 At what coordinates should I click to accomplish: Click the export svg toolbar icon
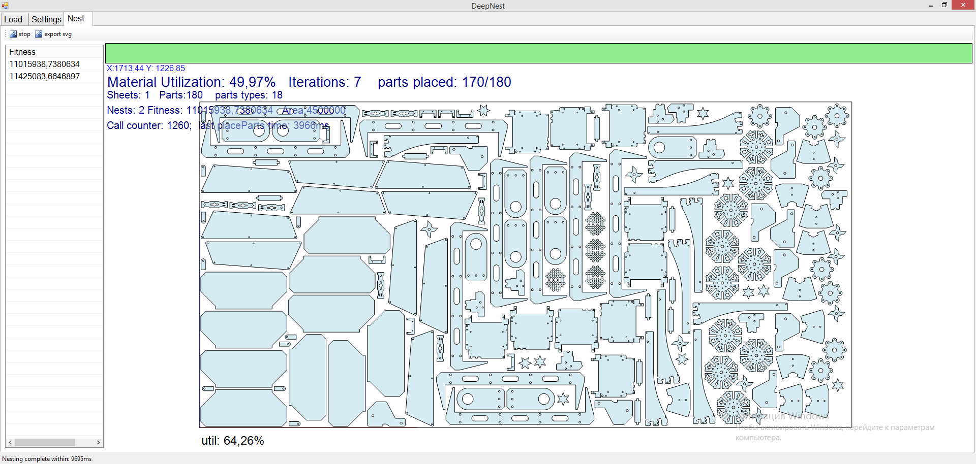(39, 34)
